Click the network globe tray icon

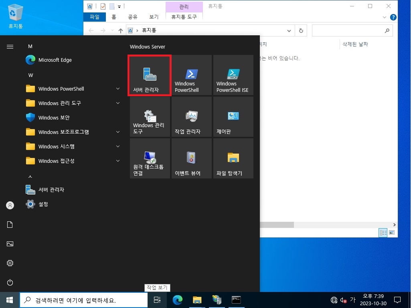point(334,300)
